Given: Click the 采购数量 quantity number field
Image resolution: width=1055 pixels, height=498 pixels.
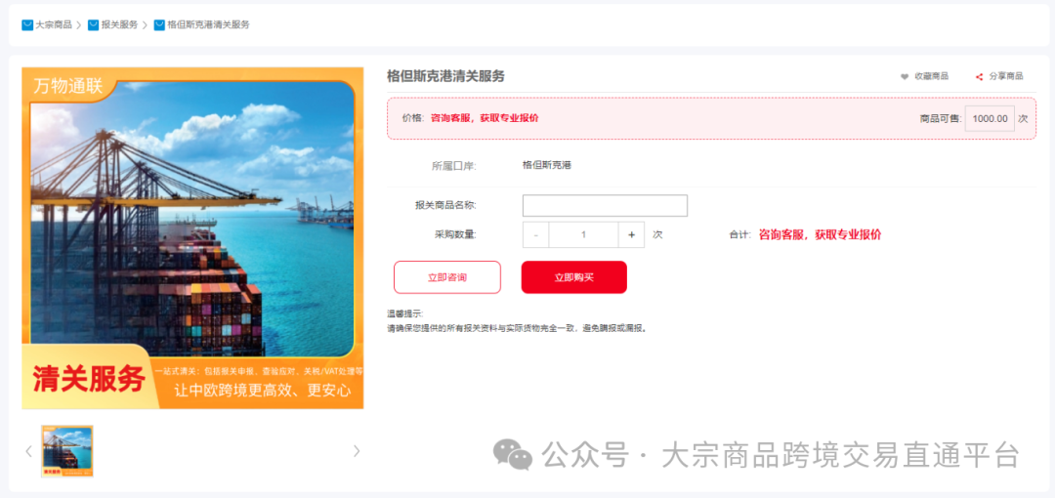Looking at the screenshot, I should click(x=583, y=234).
